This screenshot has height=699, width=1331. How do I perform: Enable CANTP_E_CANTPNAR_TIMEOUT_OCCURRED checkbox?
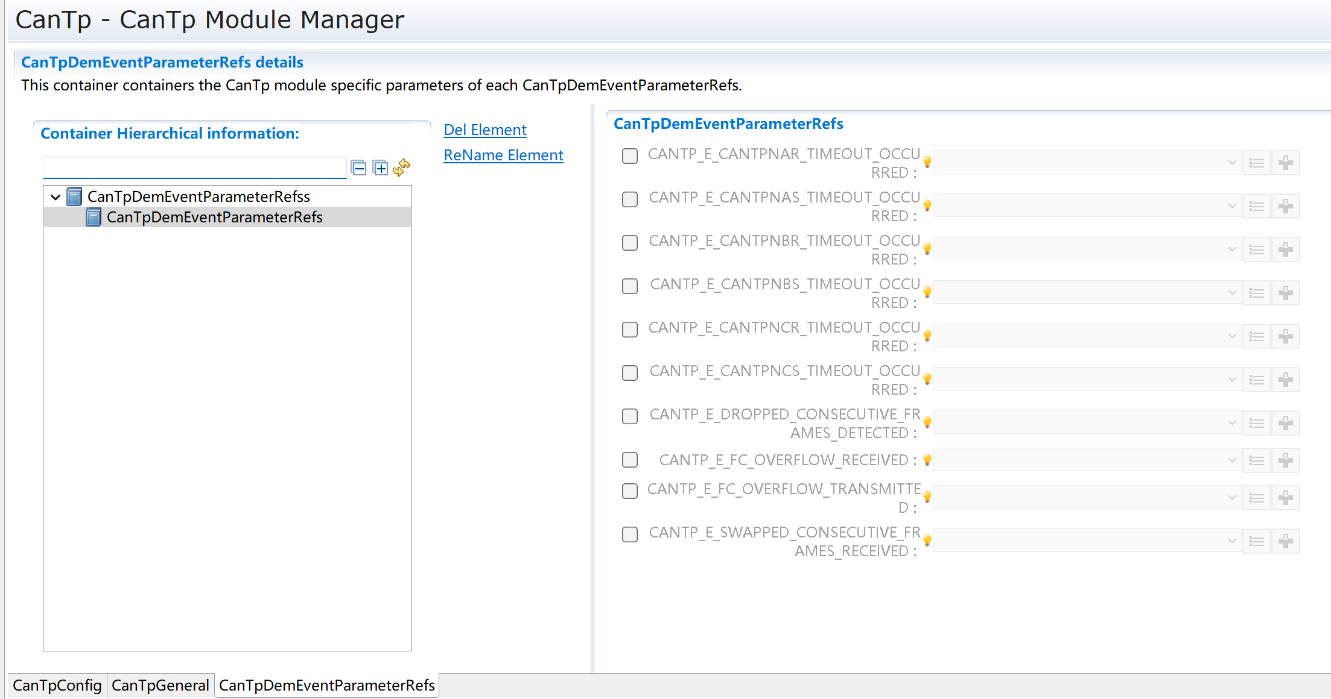click(630, 156)
